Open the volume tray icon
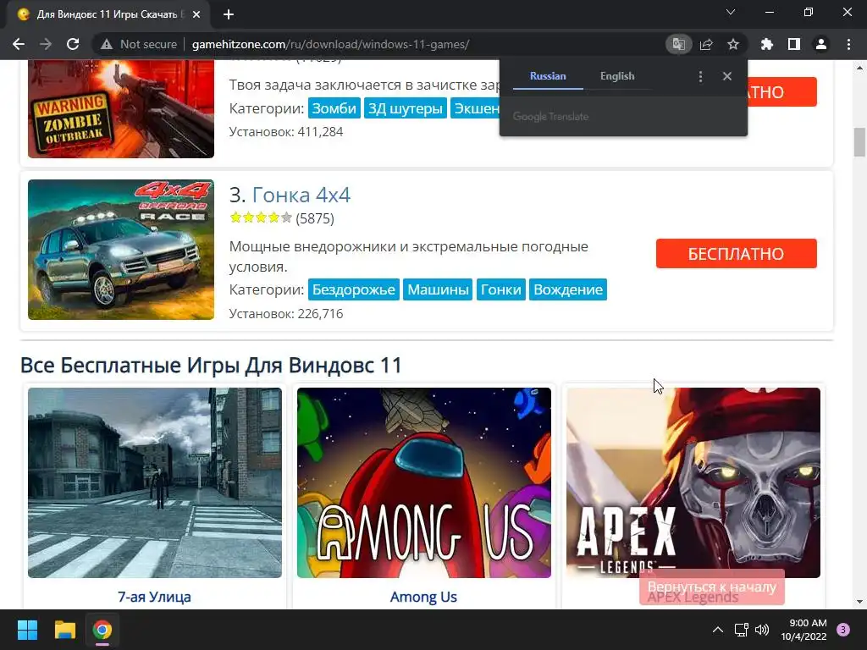Image resolution: width=867 pixels, height=650 pixels. (762, 630)
